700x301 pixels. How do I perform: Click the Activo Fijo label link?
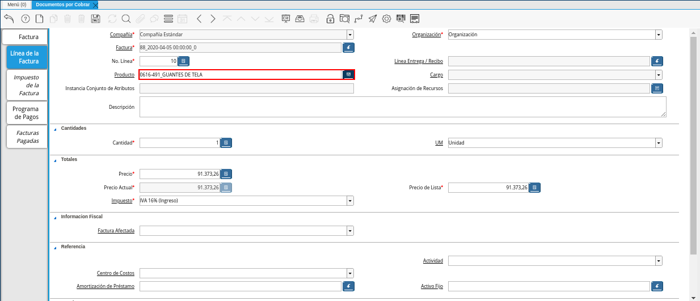point(432,286)
